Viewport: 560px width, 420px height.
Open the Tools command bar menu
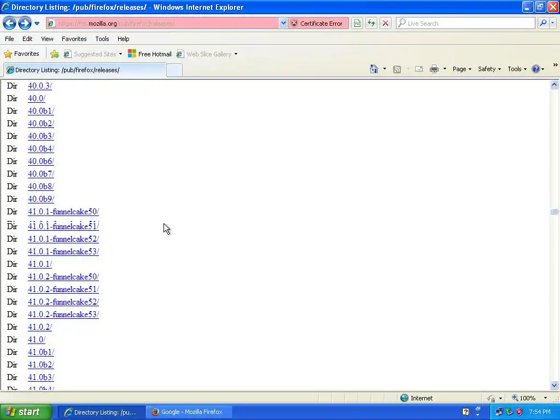(x=517, y=69)
